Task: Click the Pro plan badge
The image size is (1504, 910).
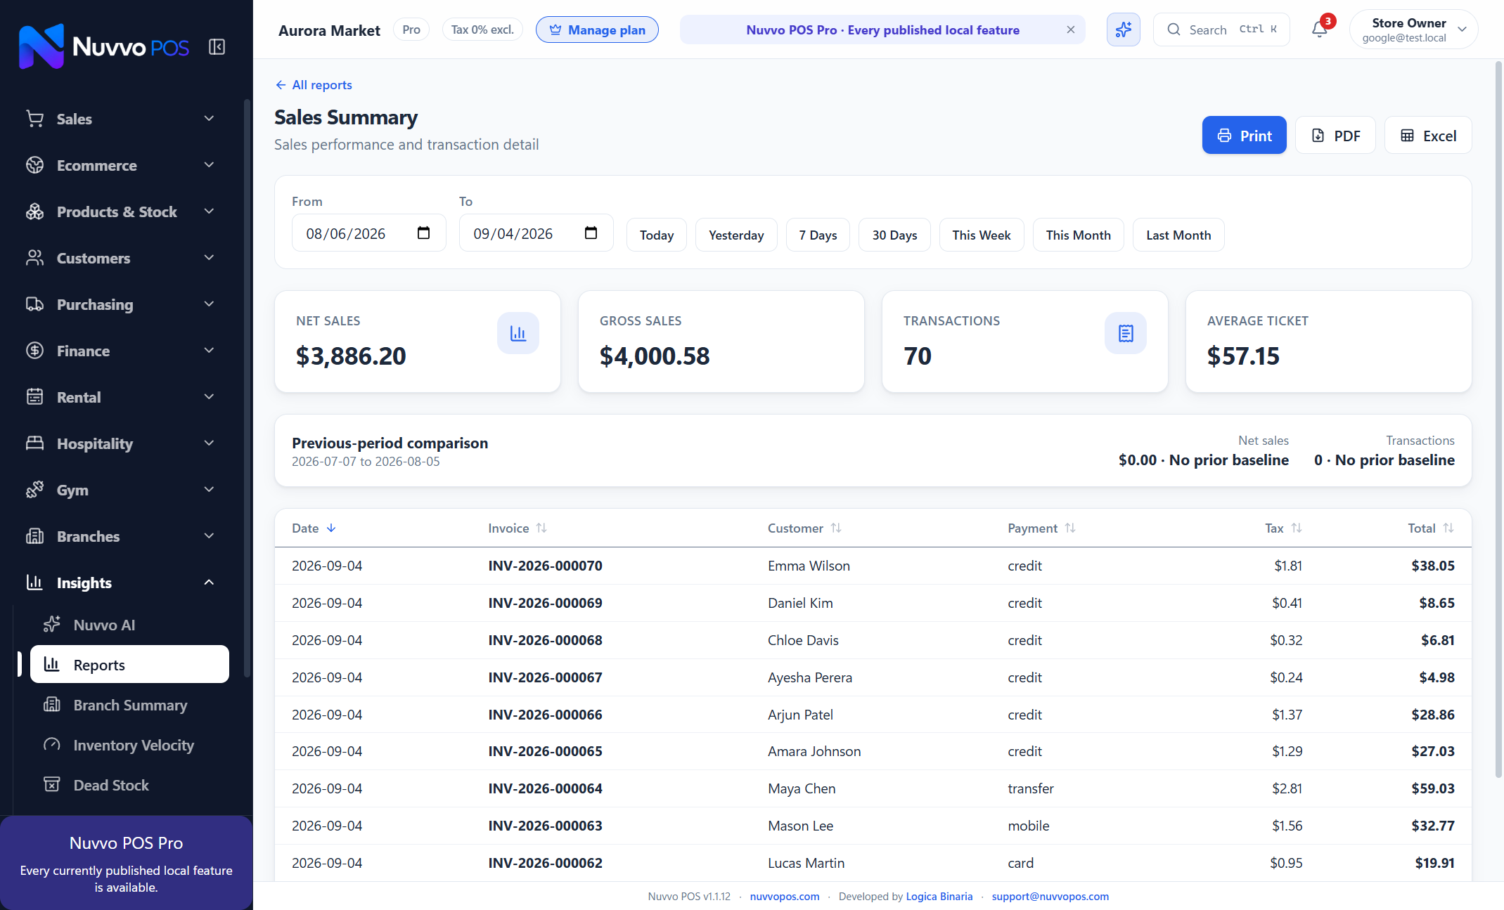Action: 411,30
